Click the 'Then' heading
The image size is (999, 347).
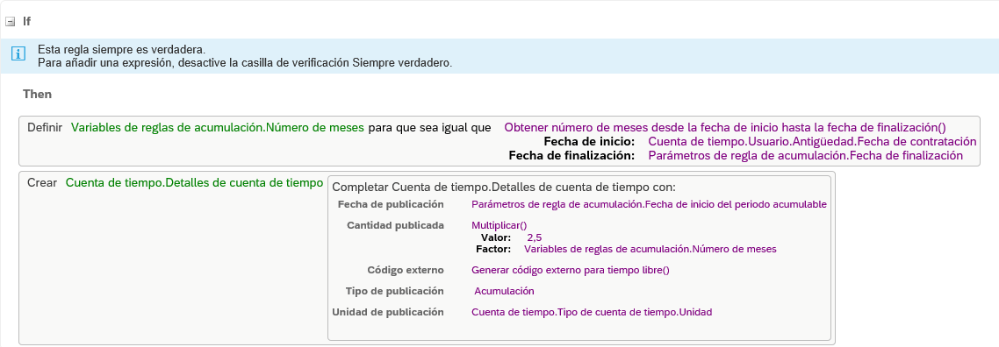pos(37,94)
